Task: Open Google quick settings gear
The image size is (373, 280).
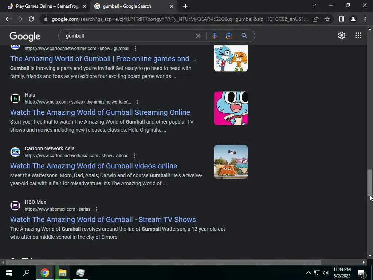Action: tap(342, 35)
